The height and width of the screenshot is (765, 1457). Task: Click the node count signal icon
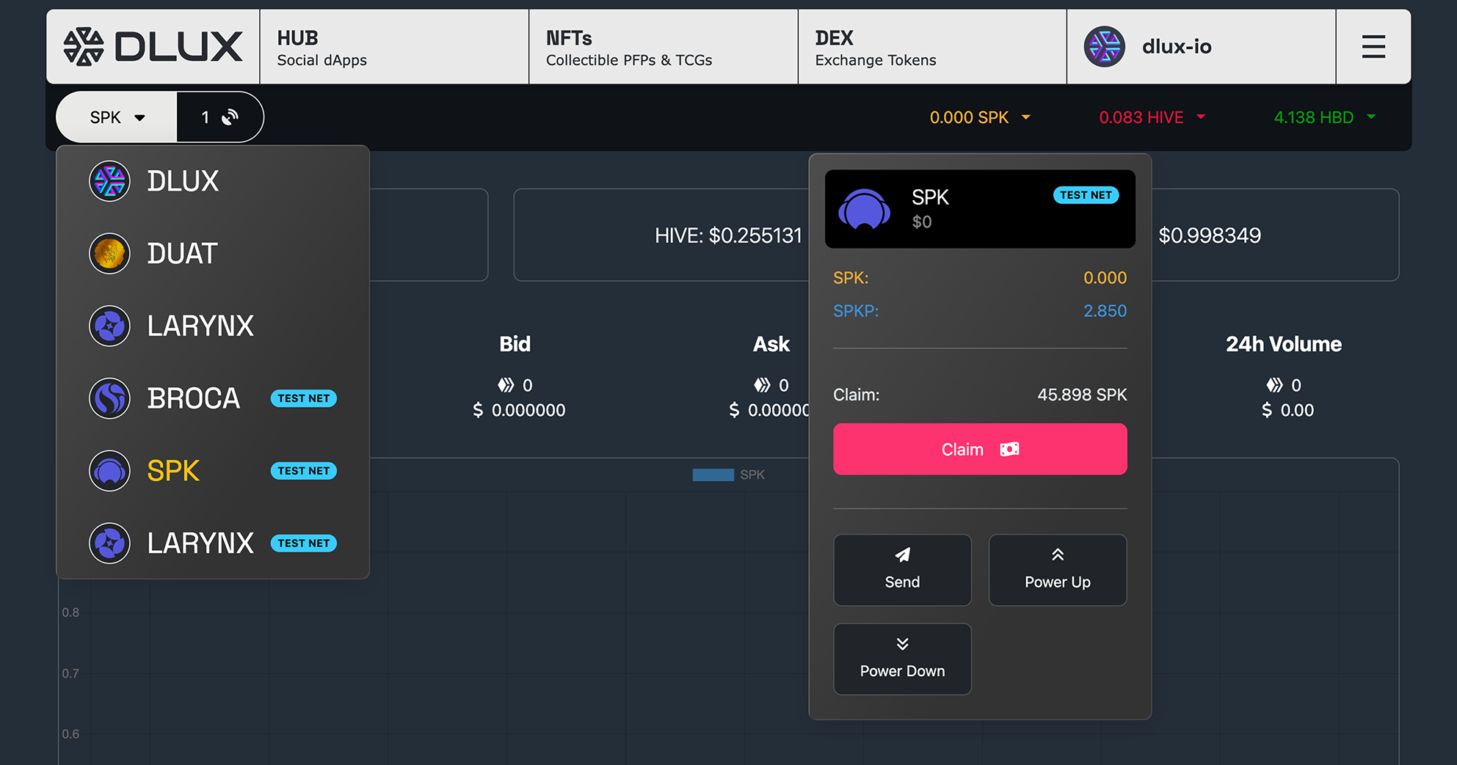click(x=230, y=117)
